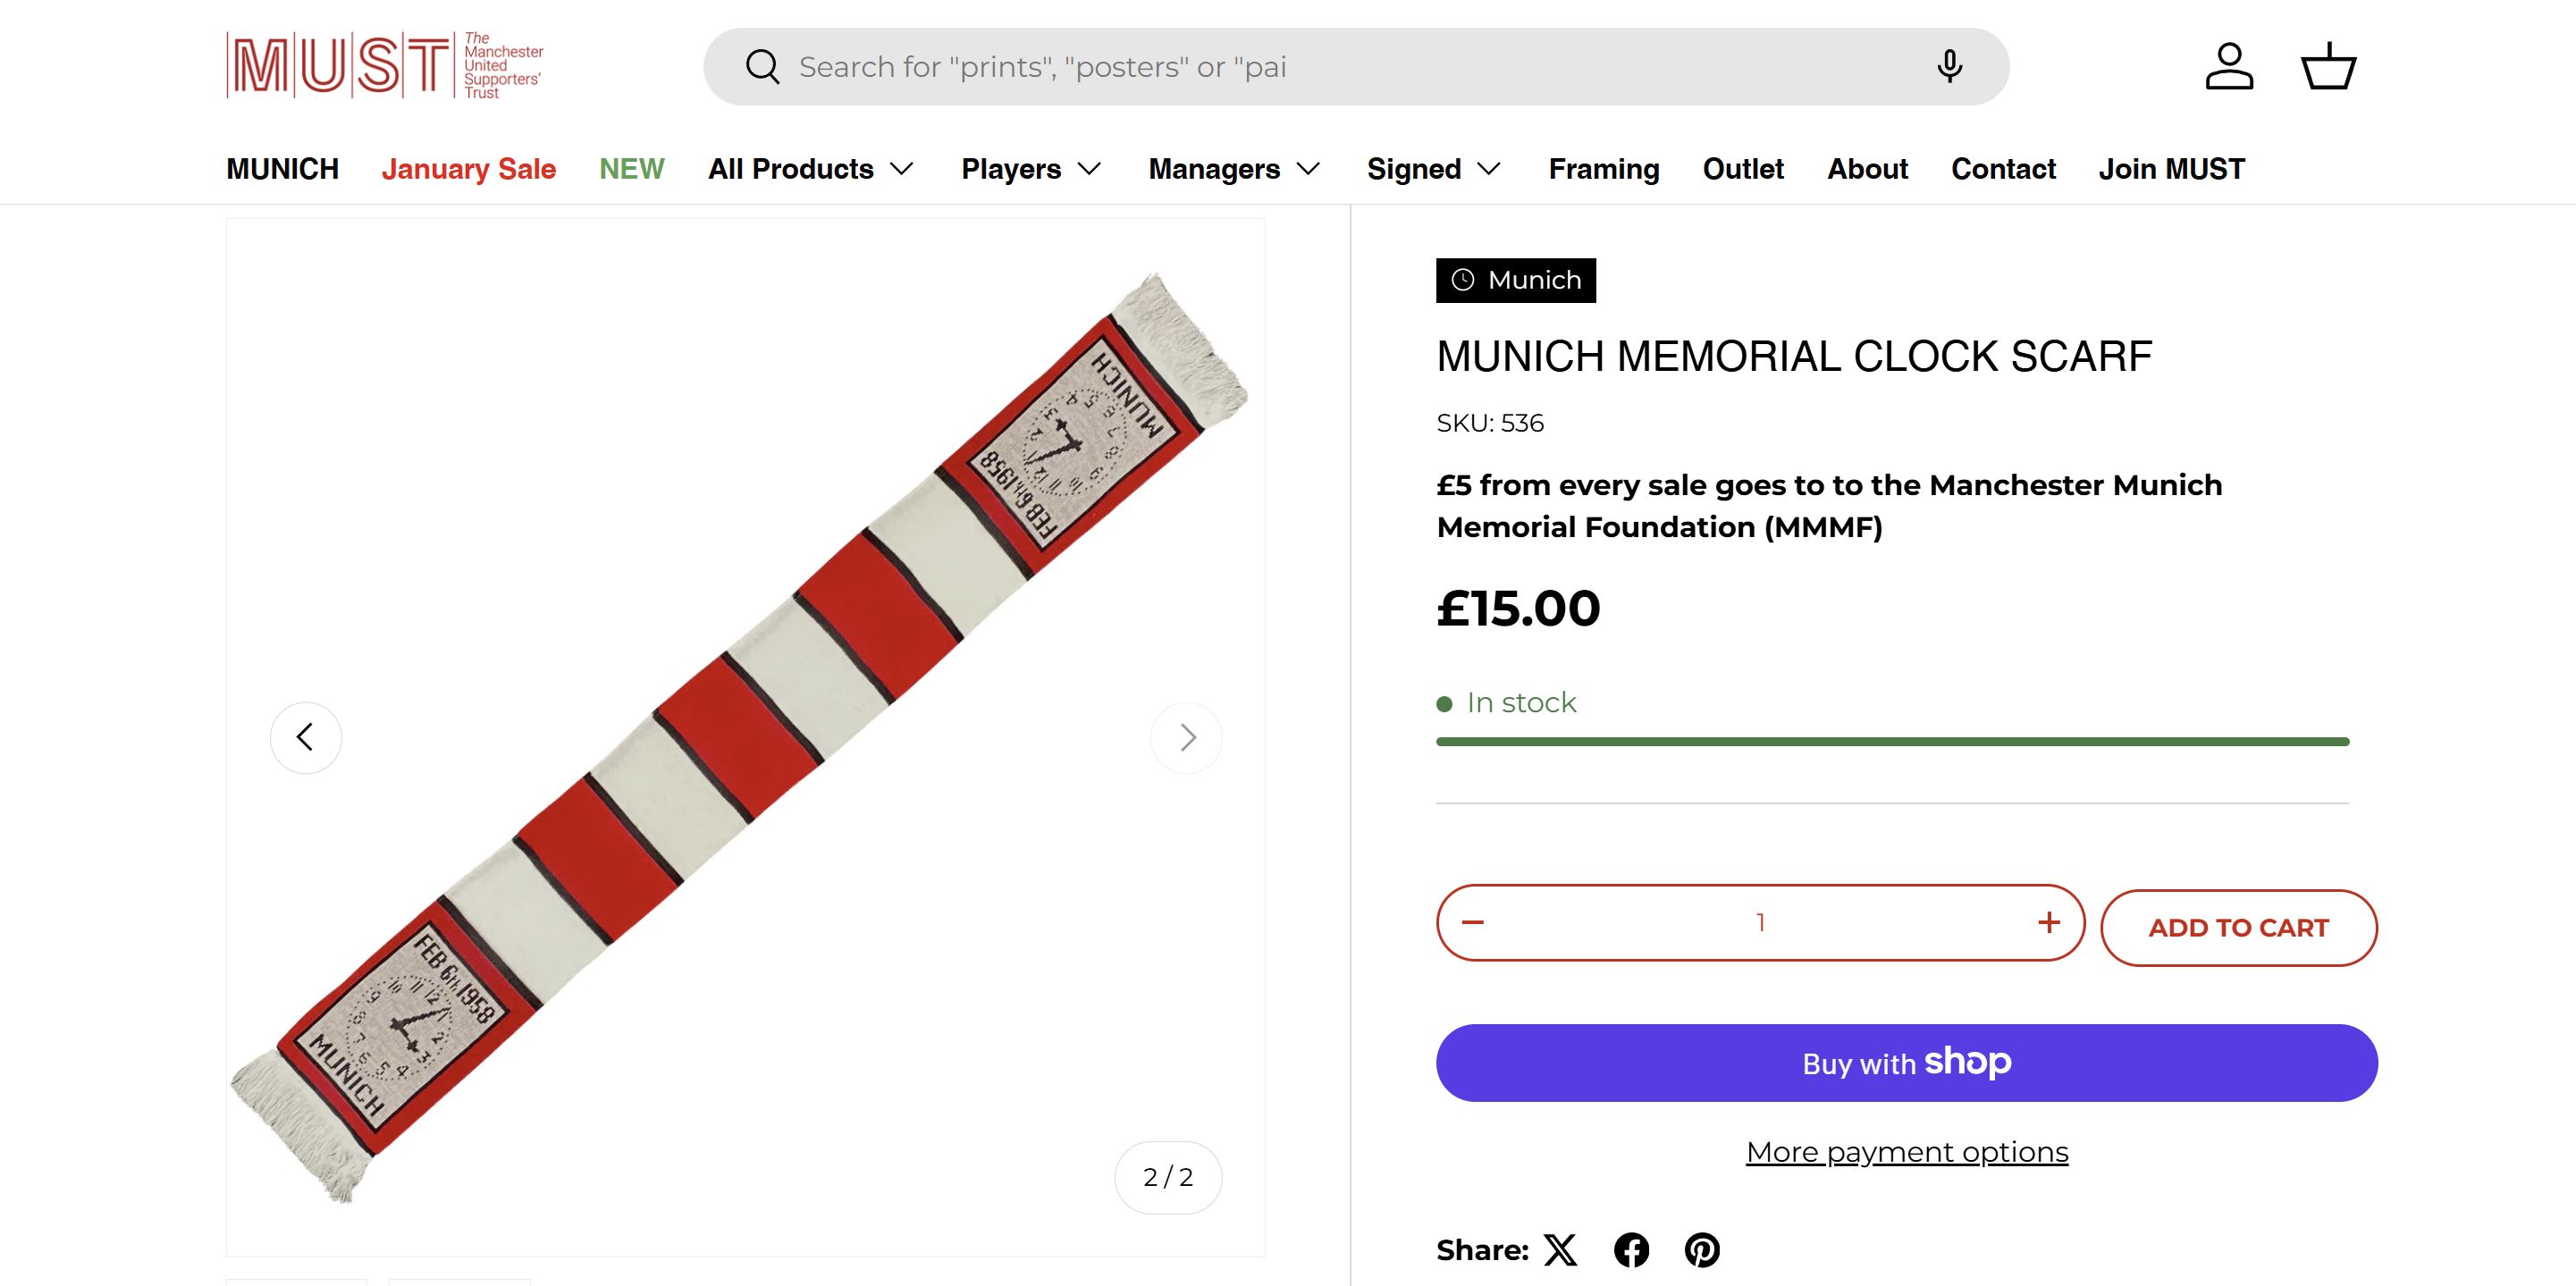Open the account profile icon

click(2229, 66)
